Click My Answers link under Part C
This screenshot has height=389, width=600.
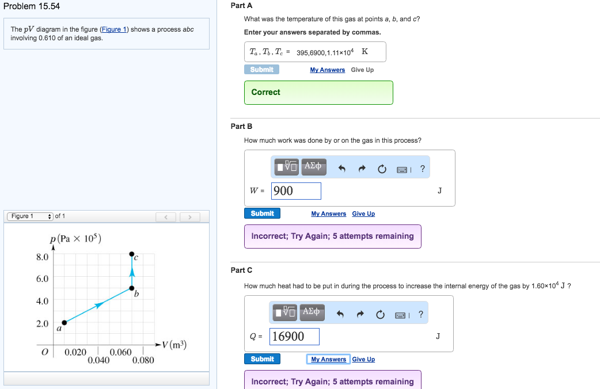pyautogui.click(x=328, y=359)
